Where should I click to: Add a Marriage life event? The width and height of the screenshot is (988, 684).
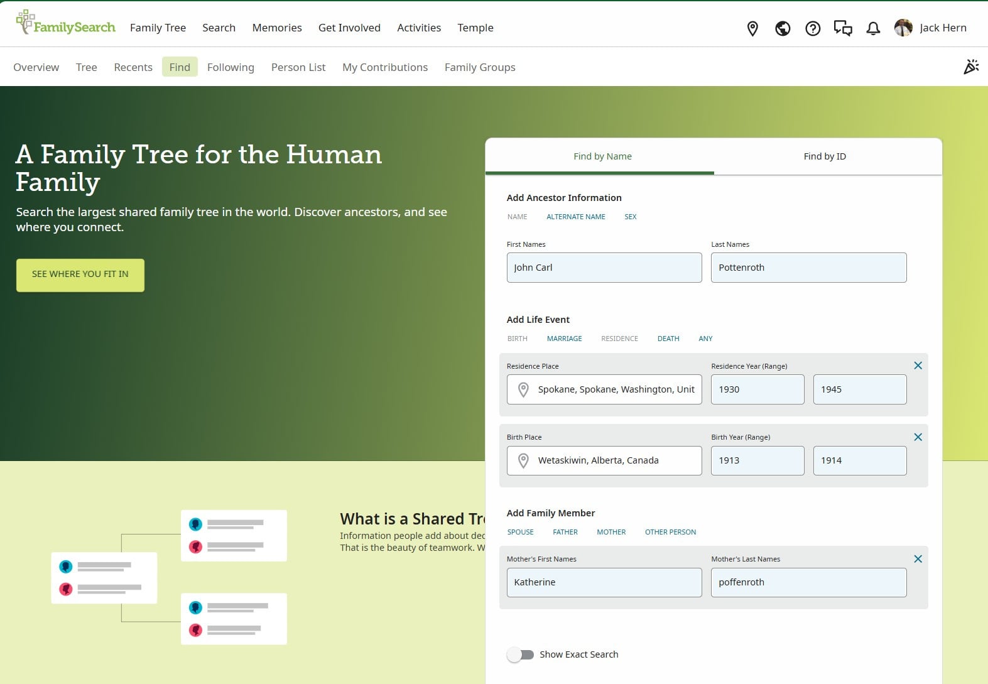[x=565, y=339]
